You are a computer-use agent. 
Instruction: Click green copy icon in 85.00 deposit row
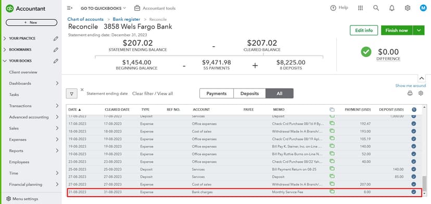(332, 176)
